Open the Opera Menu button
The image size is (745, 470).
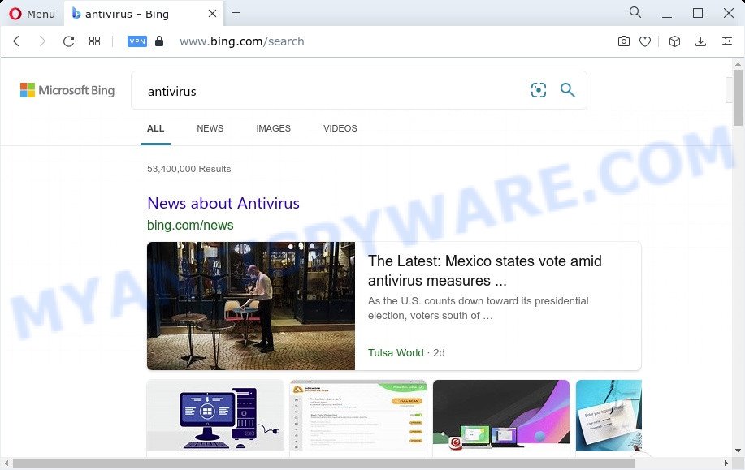(32, 14)
